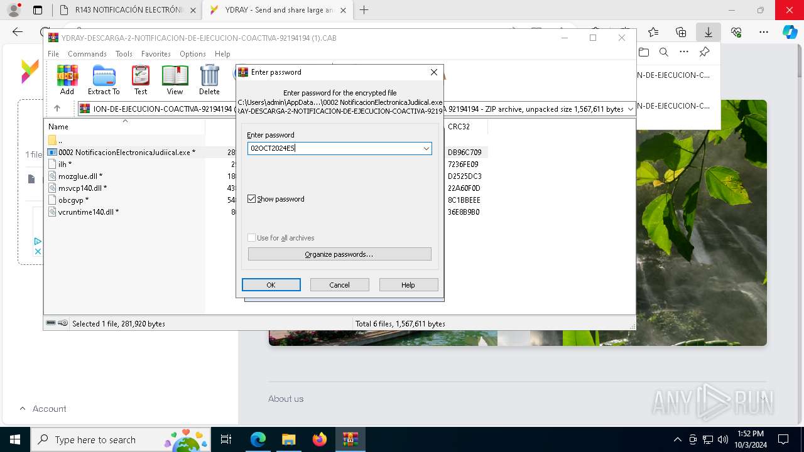Uncheck Show password checkbox
This screenshot has width=804, height=452.
point(252,199)
